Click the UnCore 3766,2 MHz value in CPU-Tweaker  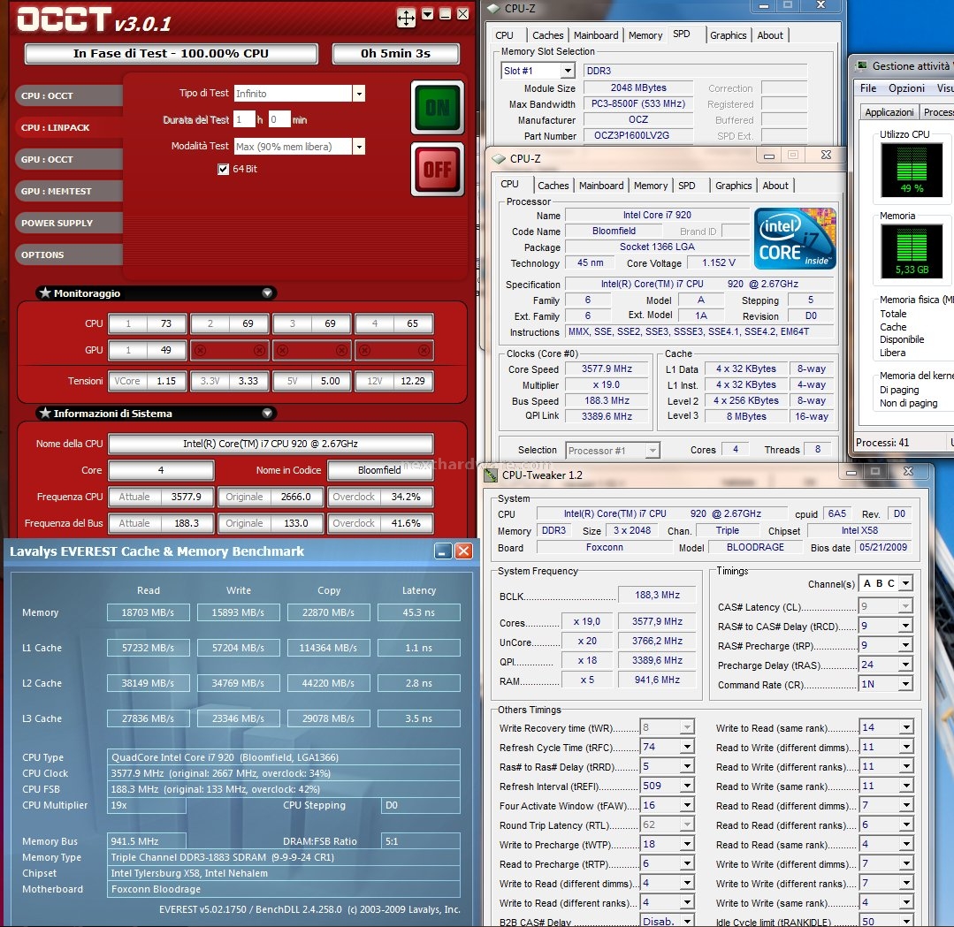click(x=657, y=641)
